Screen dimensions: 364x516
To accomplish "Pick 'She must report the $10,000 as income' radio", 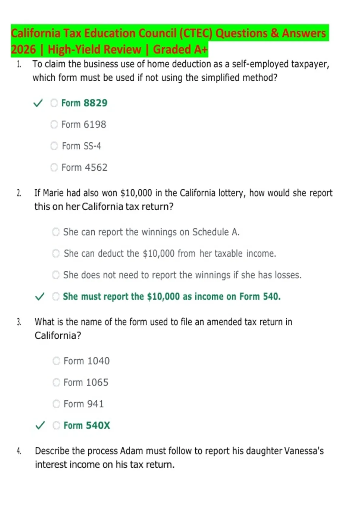I will point(56,296).
